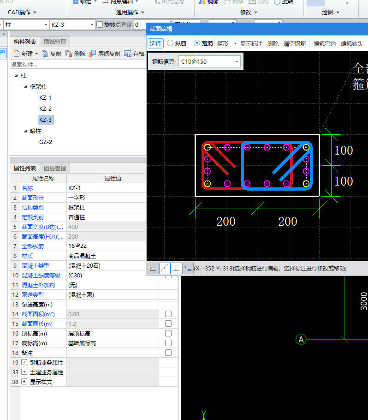Close the left side panel with the x

click(x=4, y=34)
